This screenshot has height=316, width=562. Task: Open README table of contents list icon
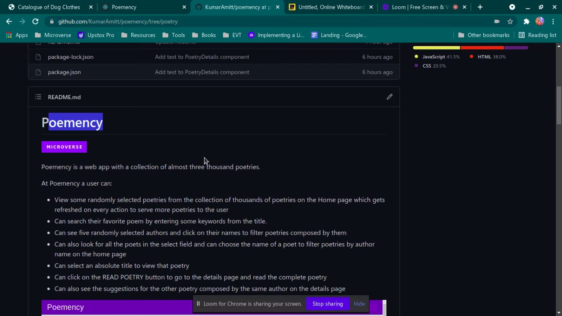click(38, 97)
